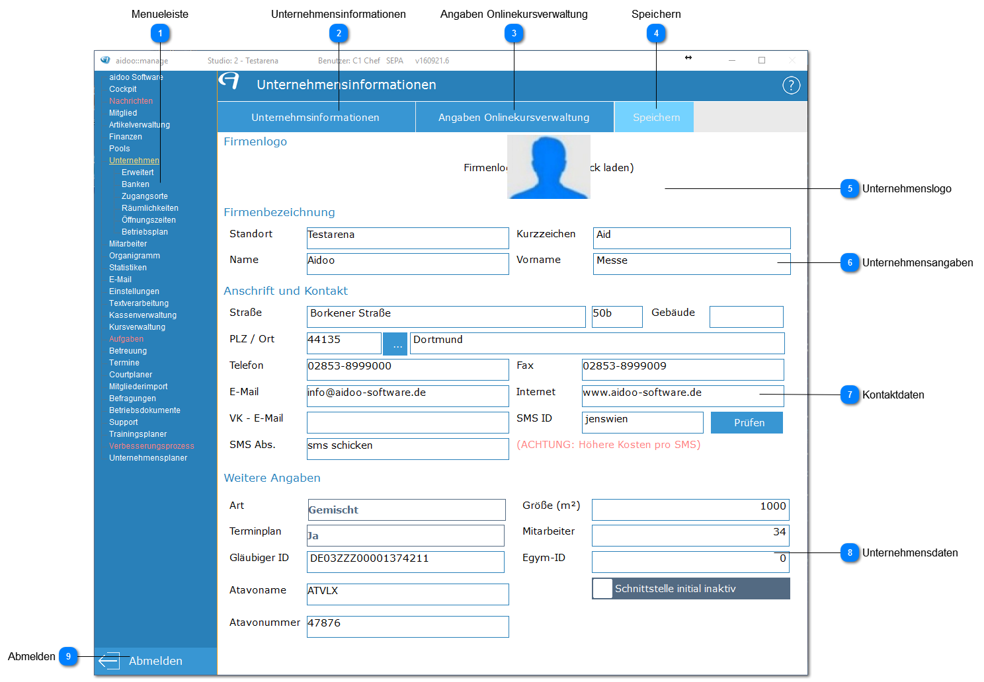984x682 pixels.
Task: Click the E-Mail field info@aidoo-software.de
Action: pyautogui.click(x=408, y=396)
